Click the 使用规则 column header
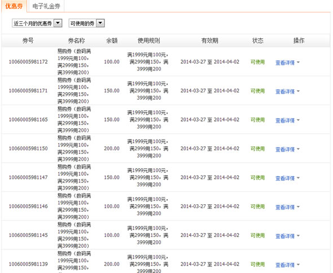333x273 pixels. (148, 41)
